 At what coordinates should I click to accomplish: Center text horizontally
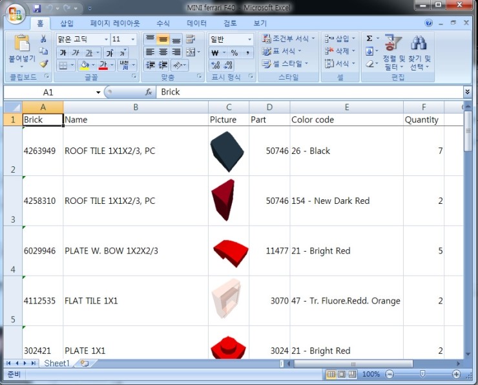[x=163, y=52]
